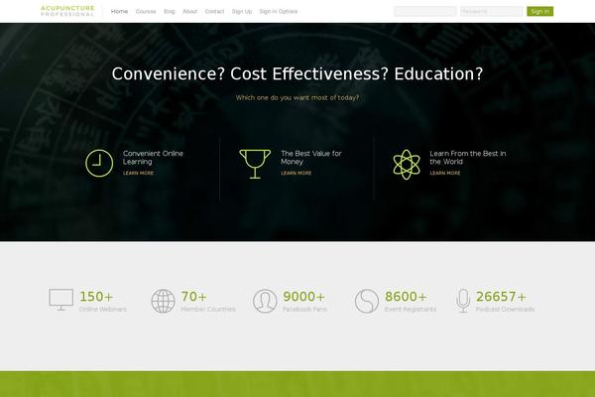Click Learn From the Best in the World heading
The height and width of the screenshot is (397, 595).
coord(468,157)
